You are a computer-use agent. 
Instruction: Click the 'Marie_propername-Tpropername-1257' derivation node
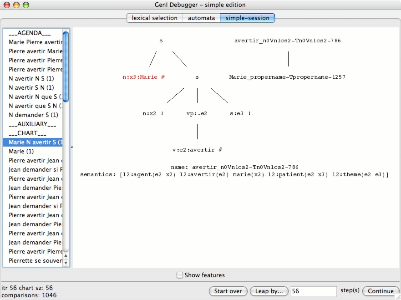click(x=287, y=77)
